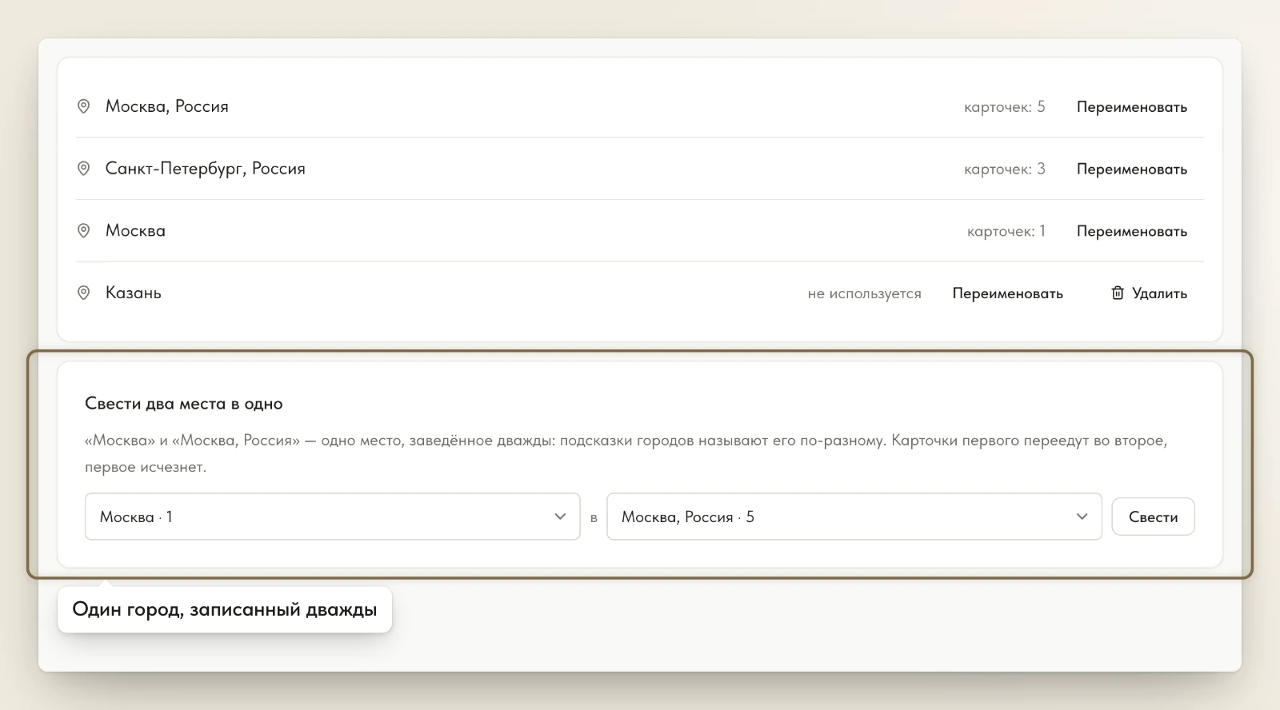
Task: Click the tooltip Один город, записанный дважды
Action: point(224,609)
